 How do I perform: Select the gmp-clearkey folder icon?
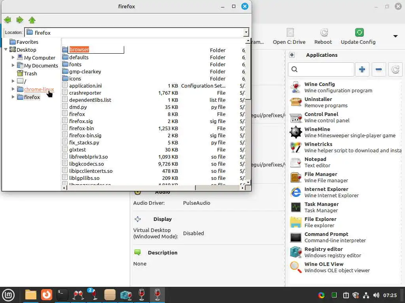65,71
